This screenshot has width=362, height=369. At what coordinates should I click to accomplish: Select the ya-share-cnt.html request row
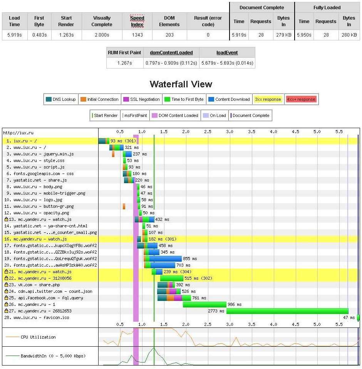tap(180, 226)
